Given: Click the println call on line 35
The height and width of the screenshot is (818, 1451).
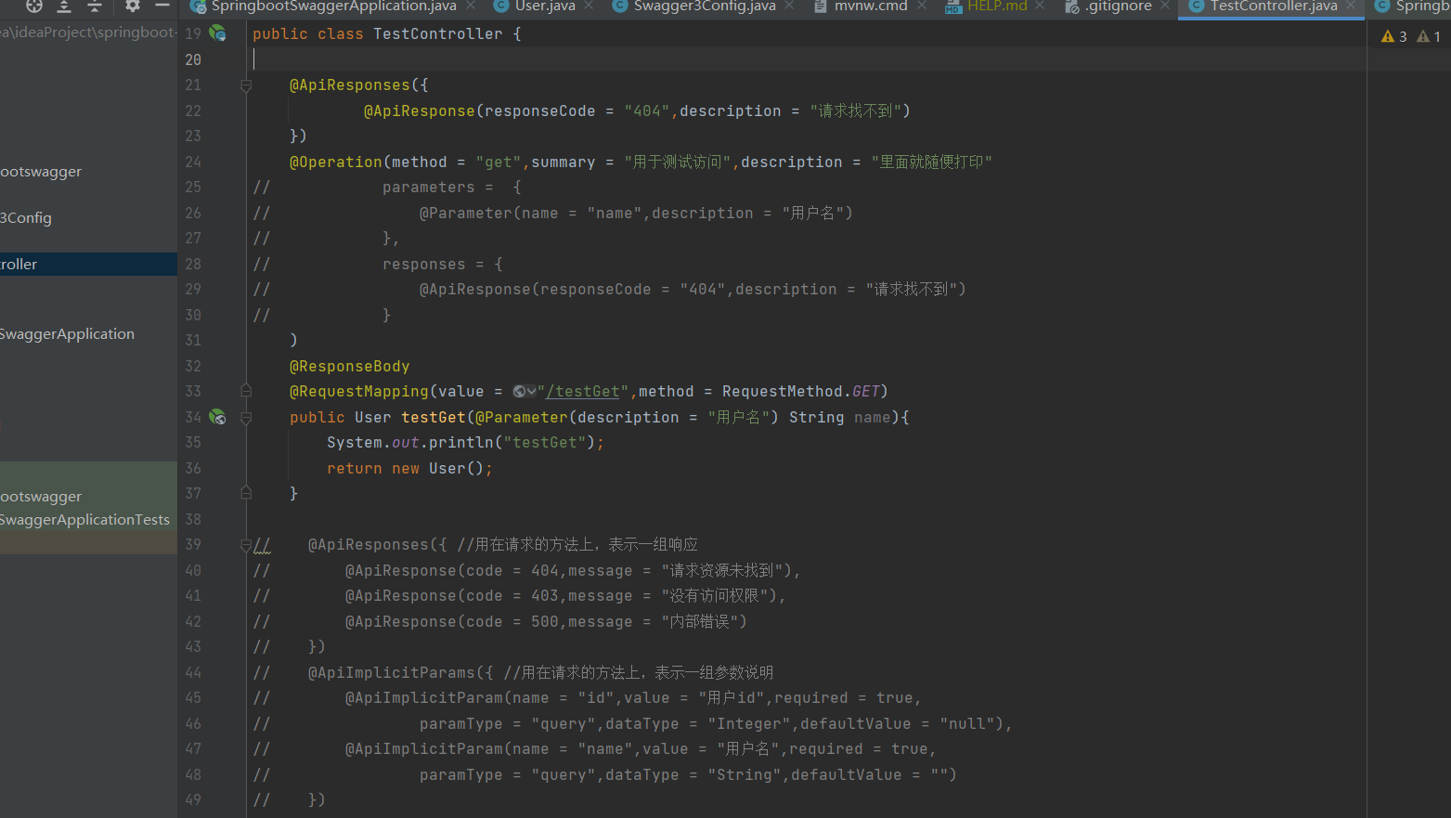Looking at the screenshot, I should [x=461, y=443].
